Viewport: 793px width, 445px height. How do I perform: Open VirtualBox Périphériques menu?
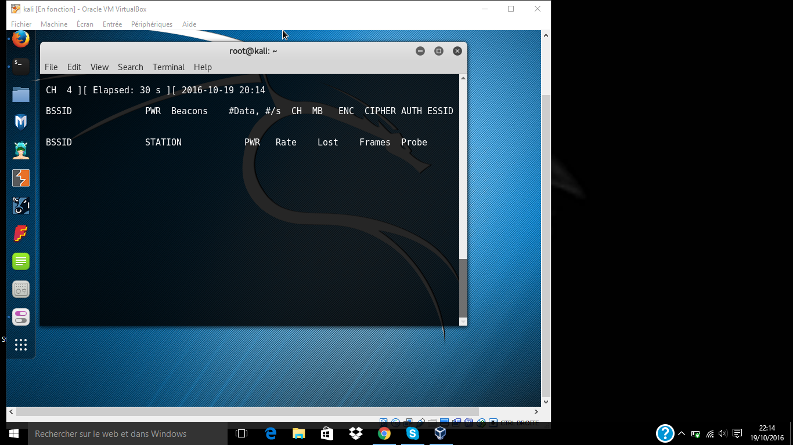point(152,24)
